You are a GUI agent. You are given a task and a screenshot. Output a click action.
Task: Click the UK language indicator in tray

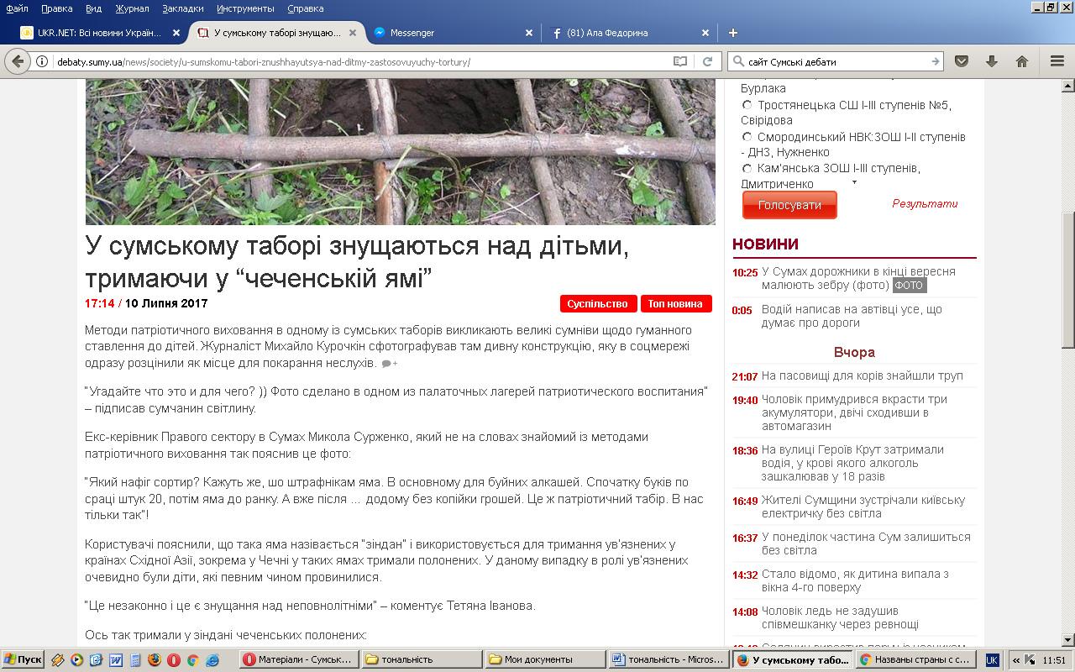point(992,659)
